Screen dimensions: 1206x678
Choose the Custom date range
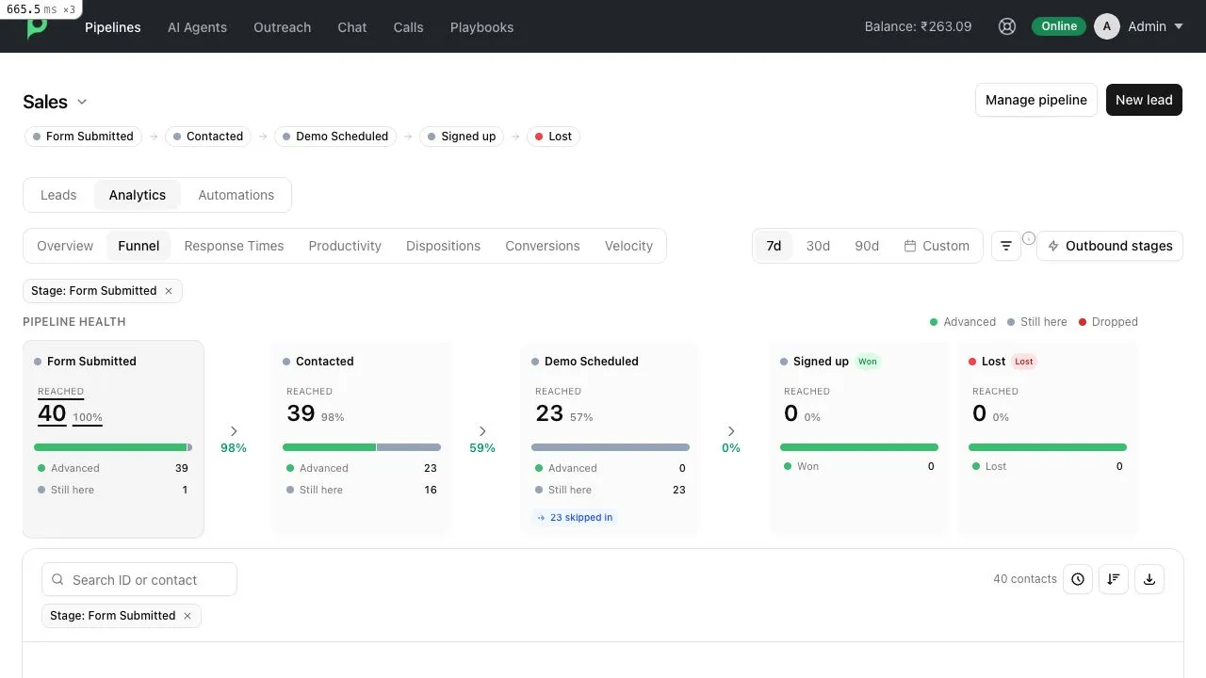click(x=937, y=246)
